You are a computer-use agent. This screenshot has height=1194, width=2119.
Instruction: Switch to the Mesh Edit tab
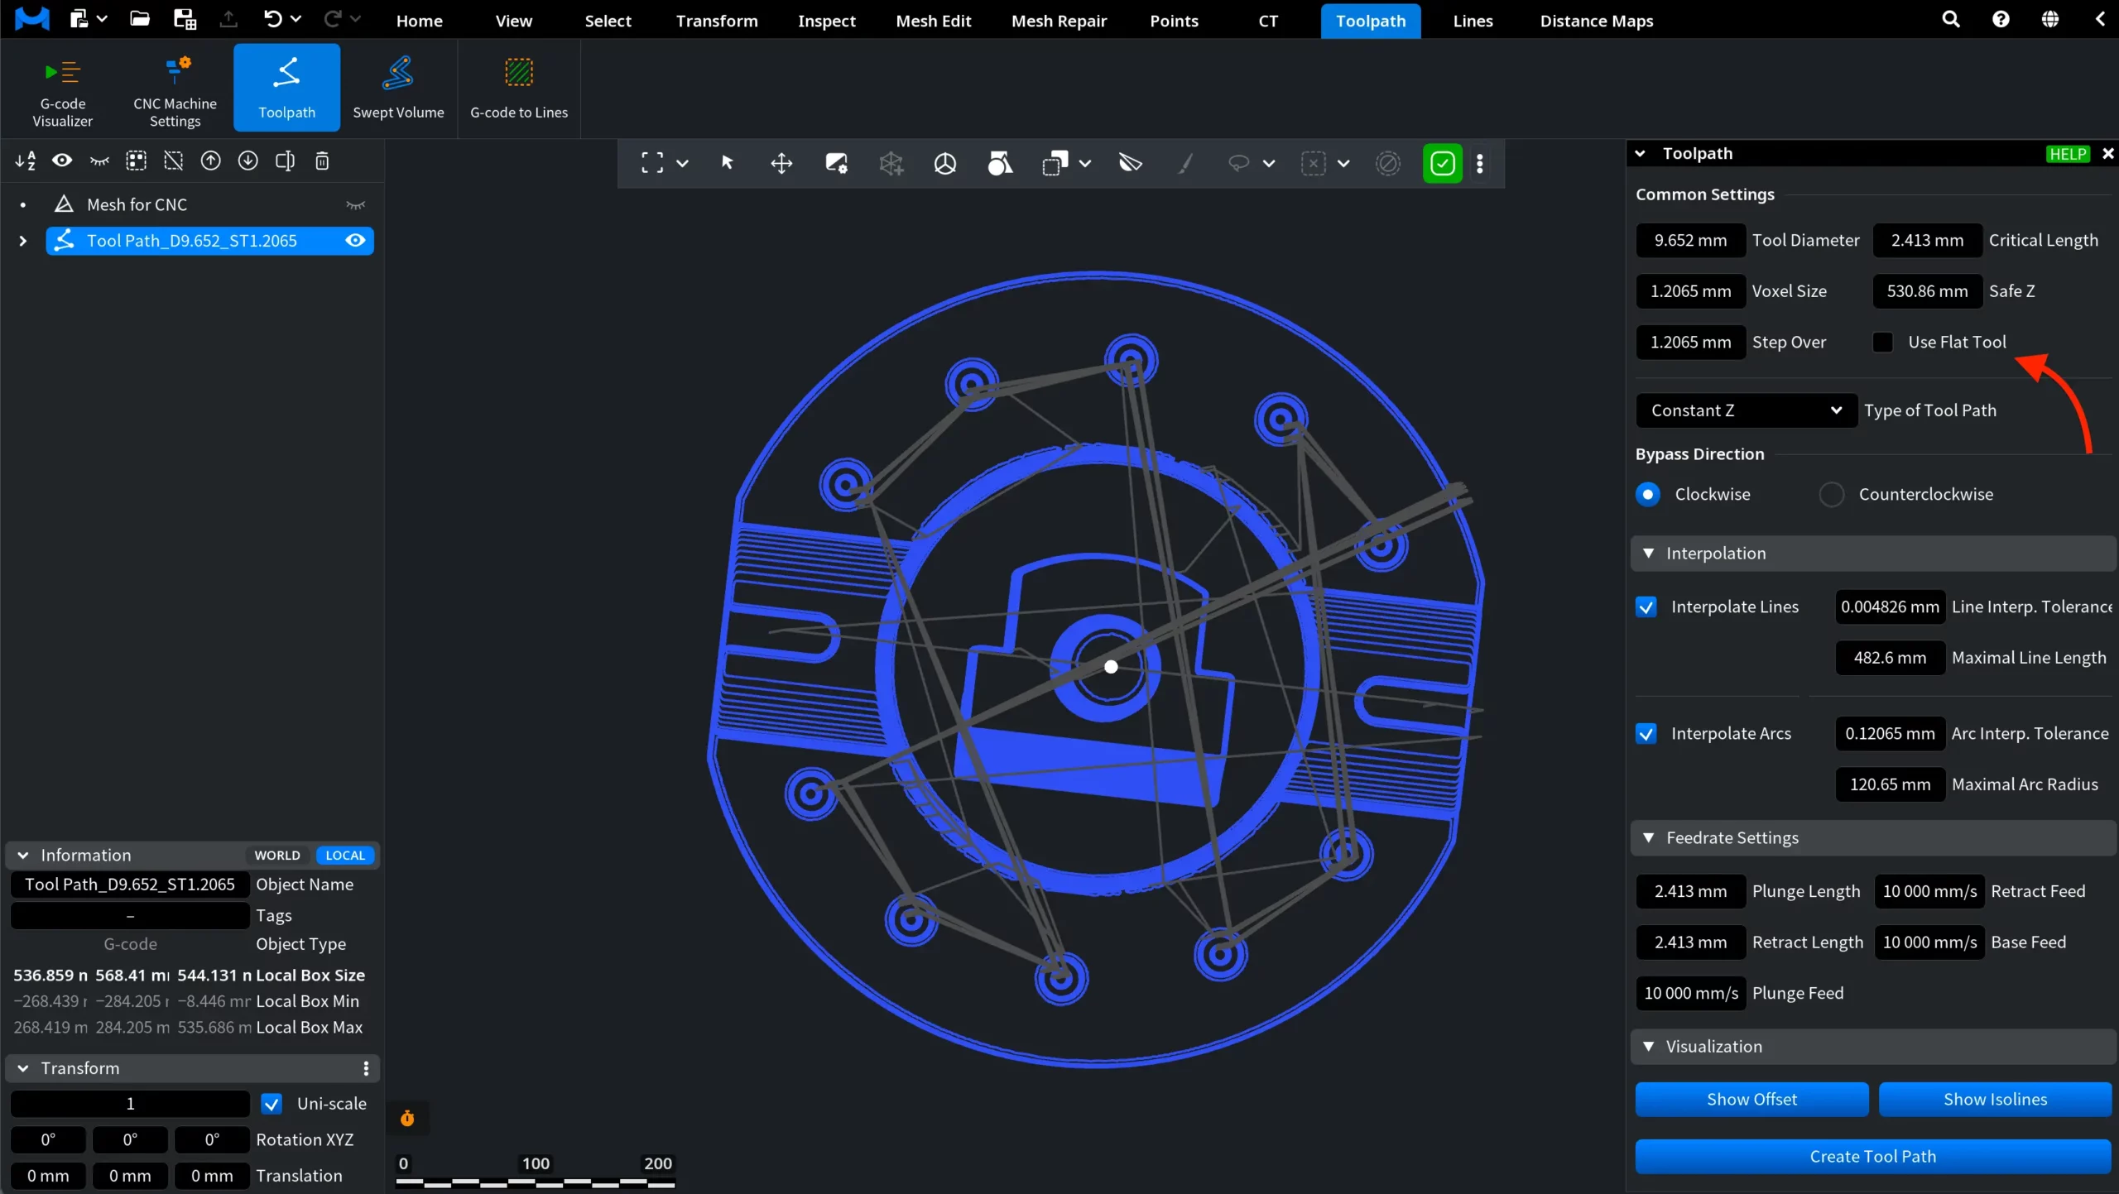tap(933, 21)
